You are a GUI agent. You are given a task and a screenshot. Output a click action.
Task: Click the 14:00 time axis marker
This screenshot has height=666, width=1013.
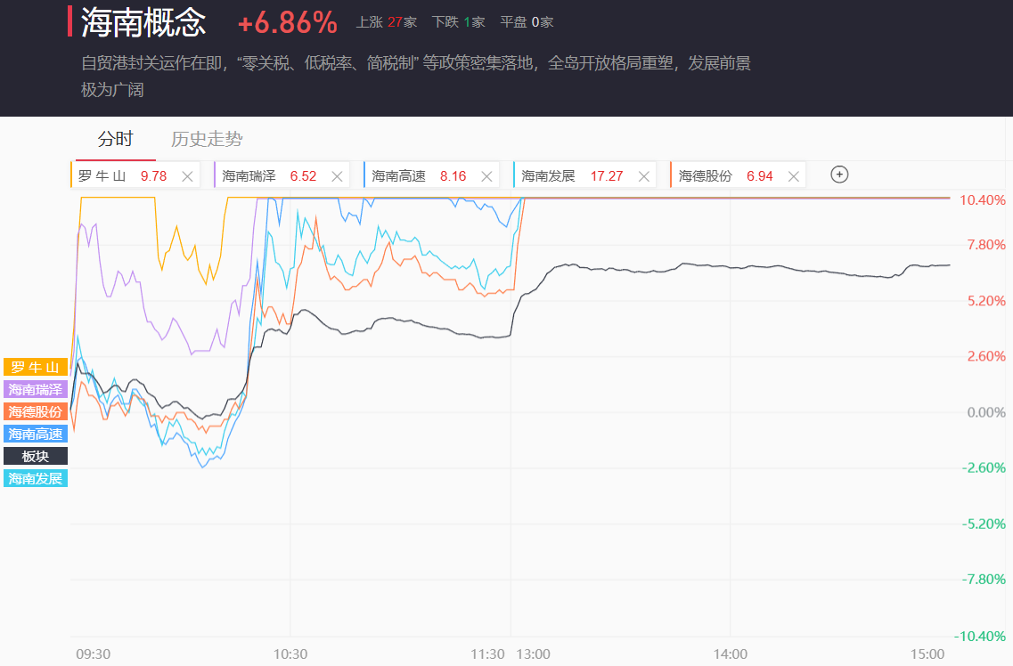(730, 654)
